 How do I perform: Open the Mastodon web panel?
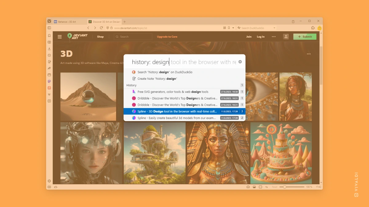click(x=49, y=81)
